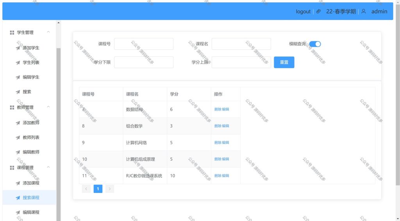Go to previous page arrow in pagination
400x221 pixels.
86,189
